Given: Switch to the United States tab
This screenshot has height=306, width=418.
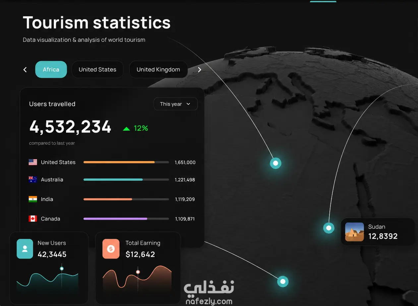Looking at the screenshot, I should coord(97,70).
